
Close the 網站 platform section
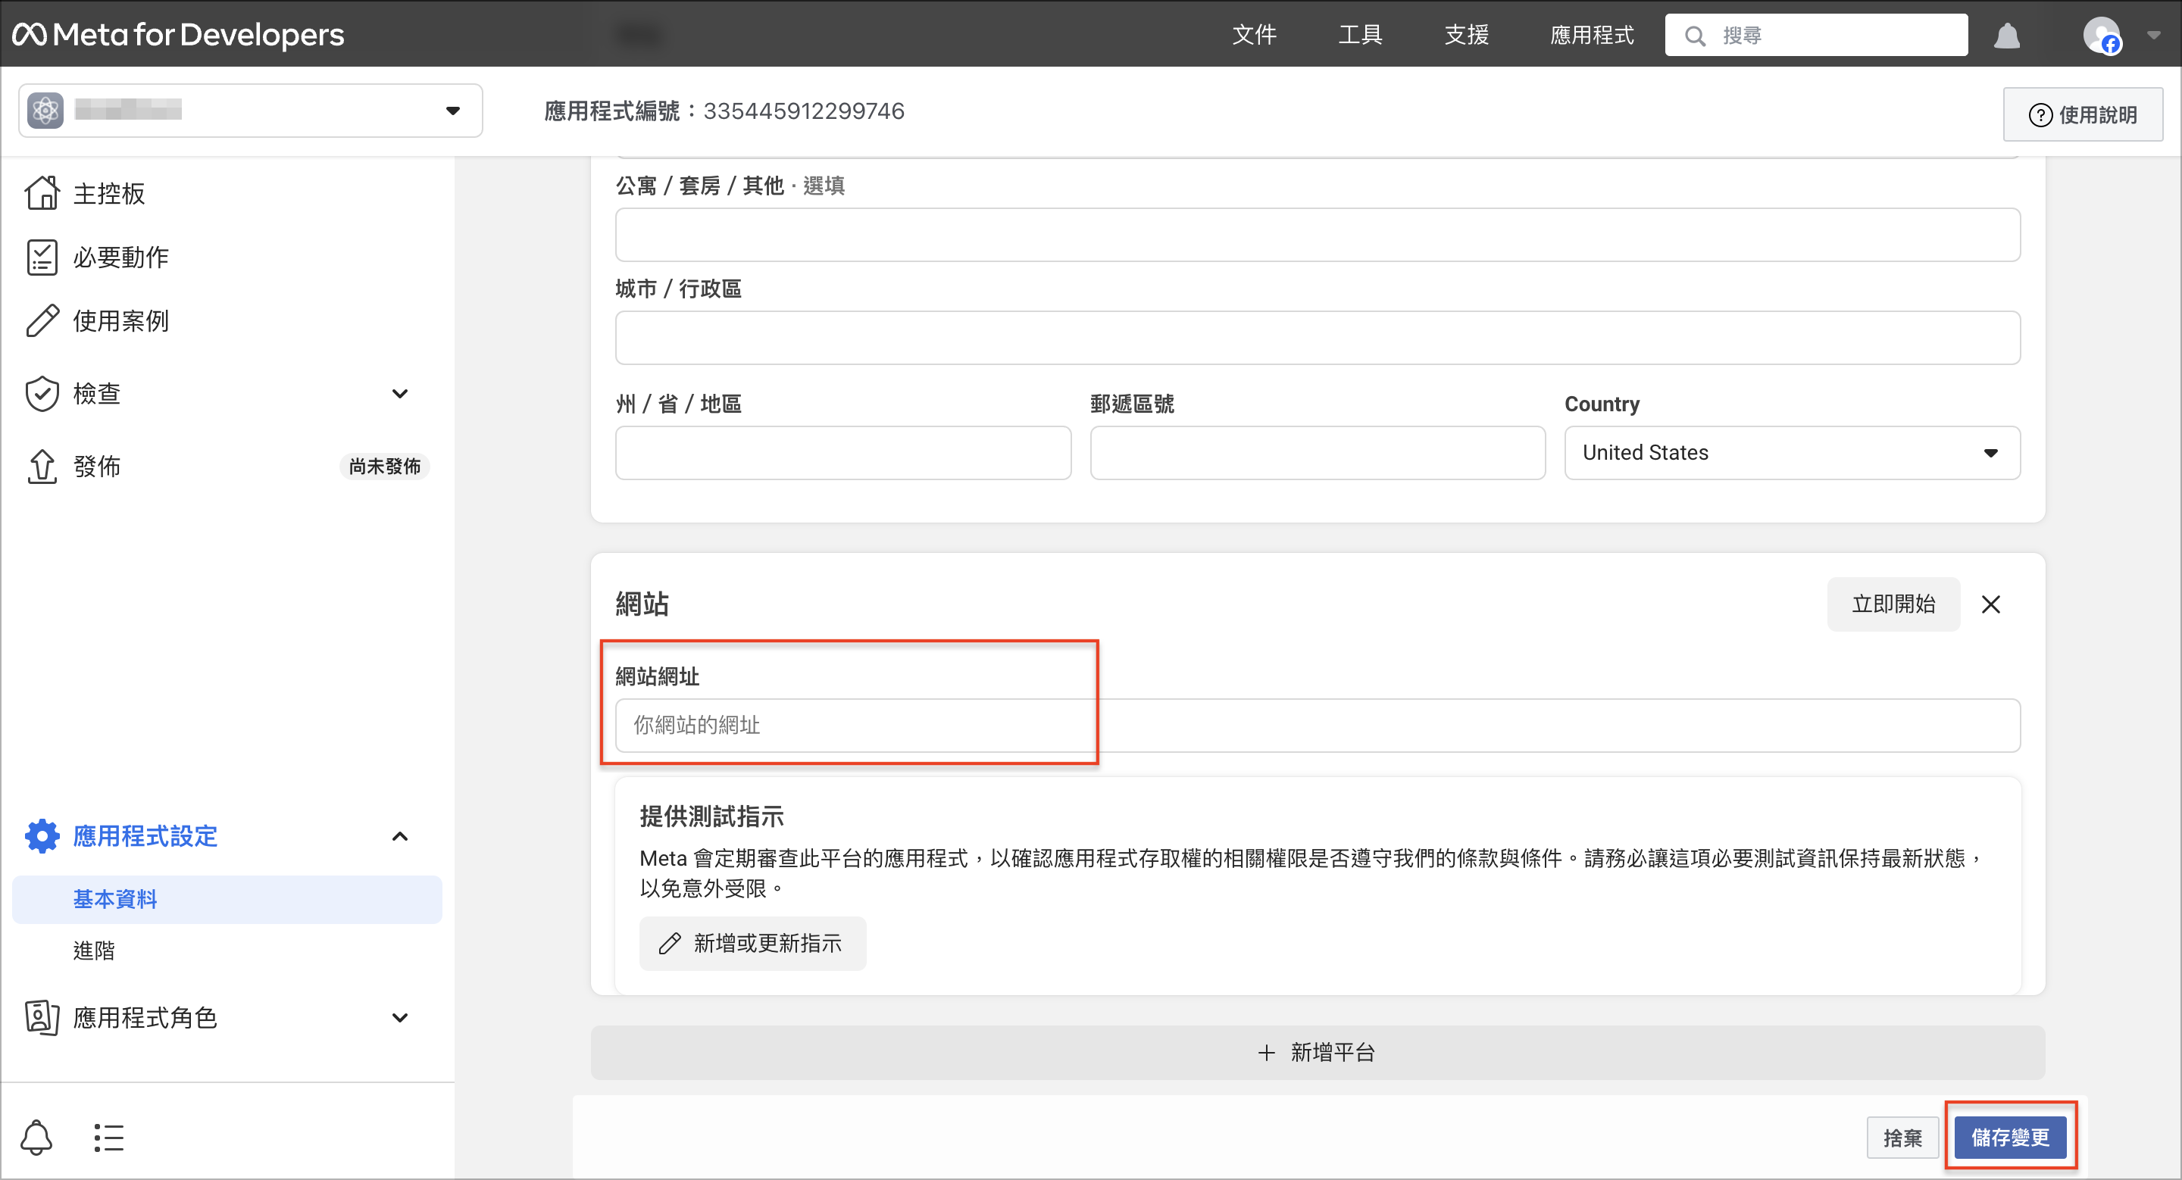click(1990, 604)
